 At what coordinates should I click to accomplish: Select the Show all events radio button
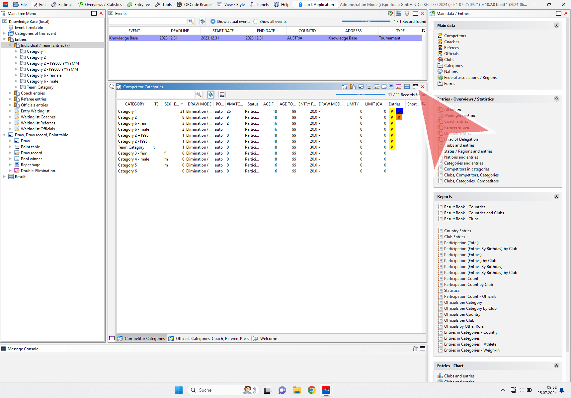[256, 22]
